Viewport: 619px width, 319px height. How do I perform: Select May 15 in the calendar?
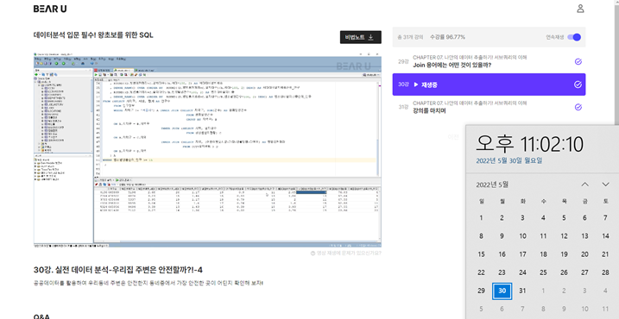(x=481, y=254)
